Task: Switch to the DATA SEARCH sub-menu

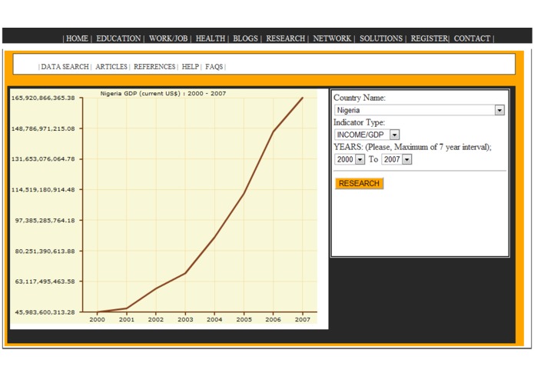Action: click(65, 67)
